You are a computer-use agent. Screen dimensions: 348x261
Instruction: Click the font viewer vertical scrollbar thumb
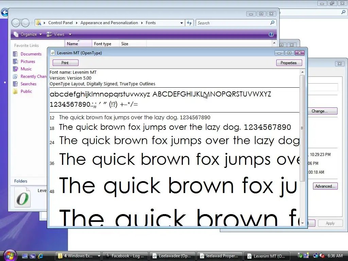click(x=302, y=128)
